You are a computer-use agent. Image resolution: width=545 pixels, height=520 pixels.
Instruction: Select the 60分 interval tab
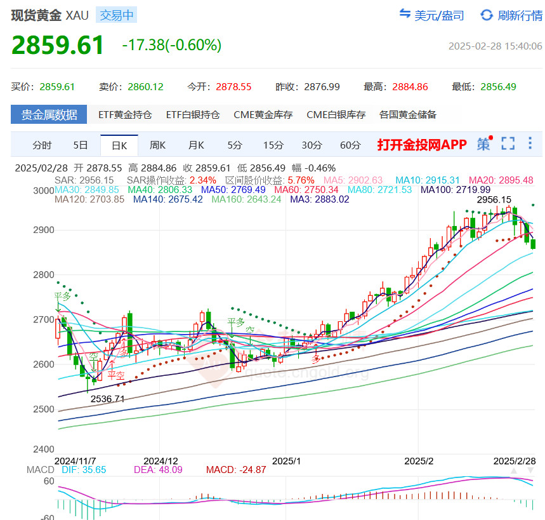coord(350,145)
